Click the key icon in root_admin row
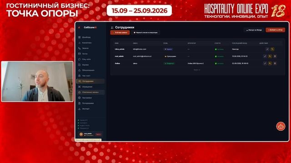This screenshot has height=163, width=291. click(270, 56)
